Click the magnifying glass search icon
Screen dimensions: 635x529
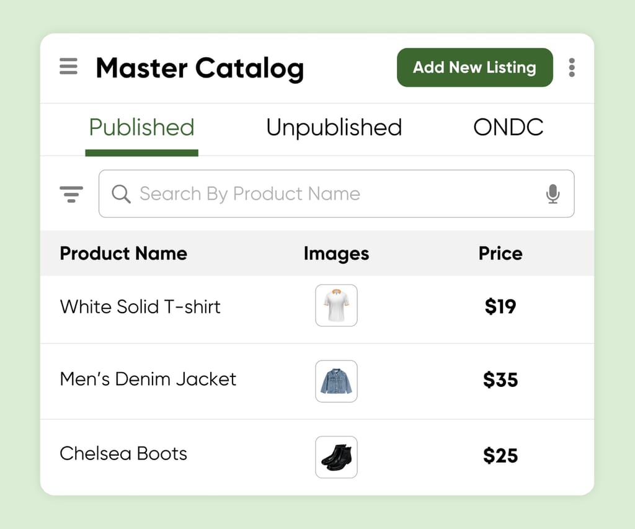pos(122,193)
